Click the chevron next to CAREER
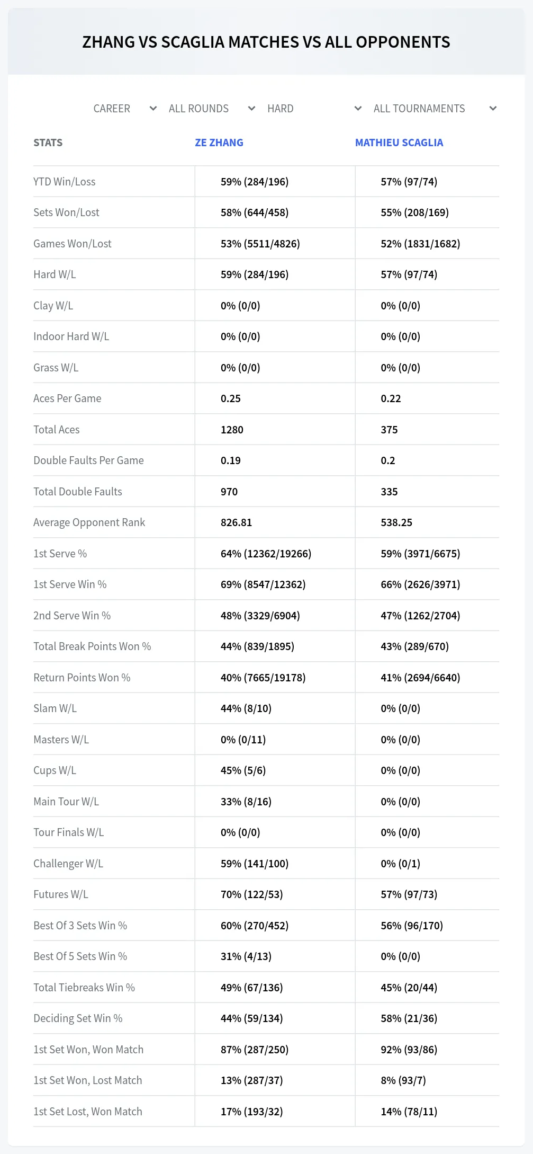The image size is (533, 1154). (153, 109)
